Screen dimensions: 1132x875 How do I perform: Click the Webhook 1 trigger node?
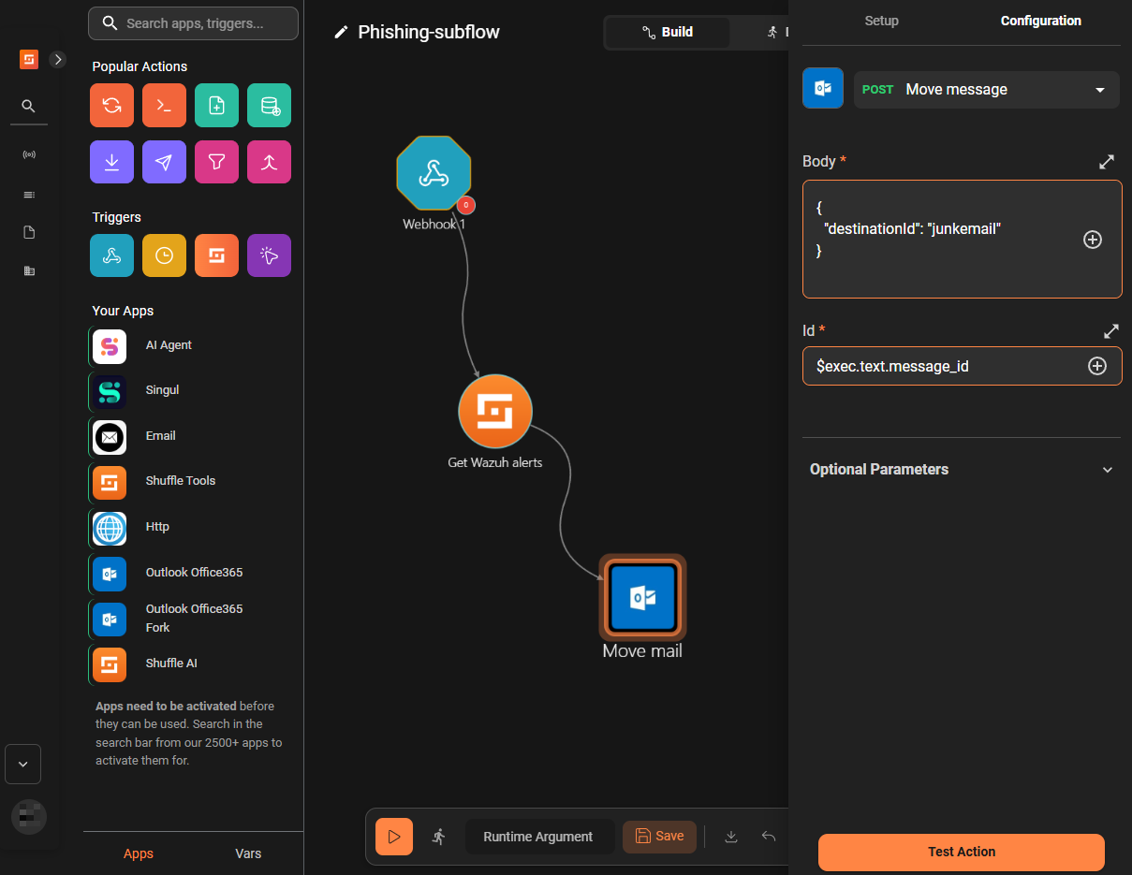(x=434, y=173)
